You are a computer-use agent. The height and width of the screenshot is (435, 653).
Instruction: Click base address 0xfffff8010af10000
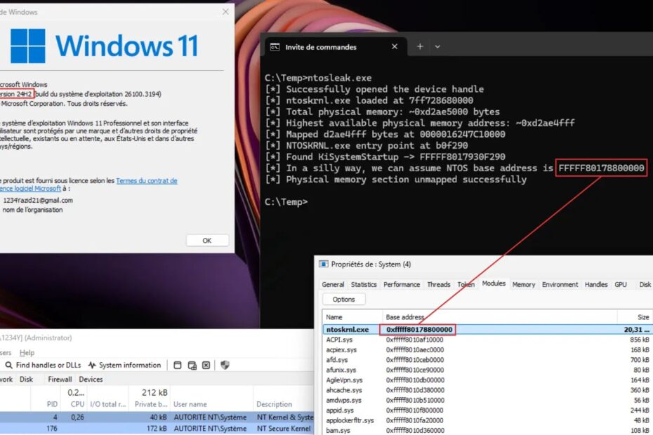coord(415,340)
